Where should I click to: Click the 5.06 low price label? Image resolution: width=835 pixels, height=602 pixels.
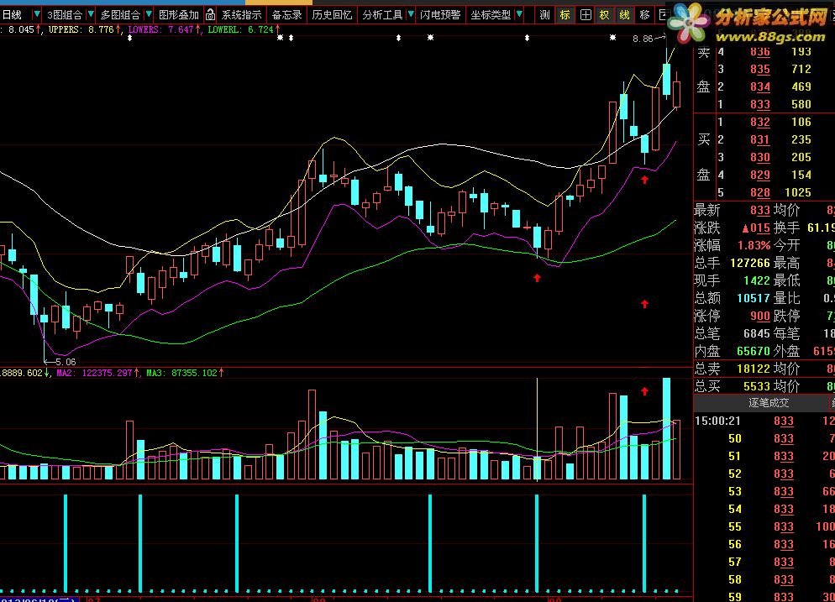coord(65,362)
